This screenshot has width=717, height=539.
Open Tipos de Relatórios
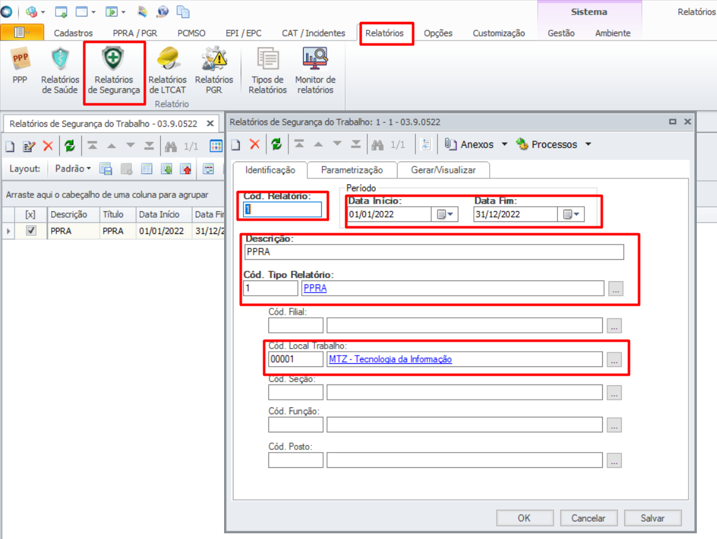(x=268, y=71)
